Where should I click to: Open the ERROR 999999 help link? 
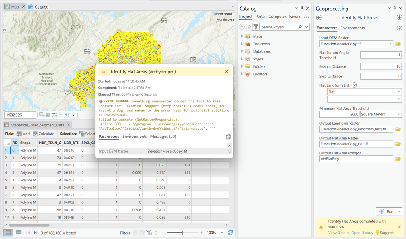click(x=117, y=101)
